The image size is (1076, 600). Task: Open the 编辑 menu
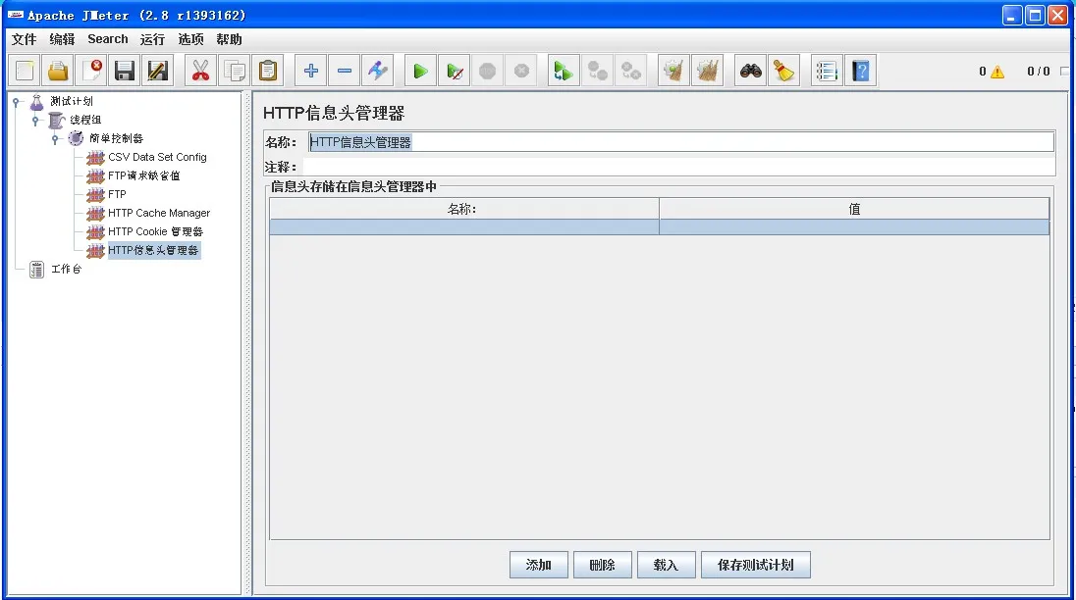[62, 39]
